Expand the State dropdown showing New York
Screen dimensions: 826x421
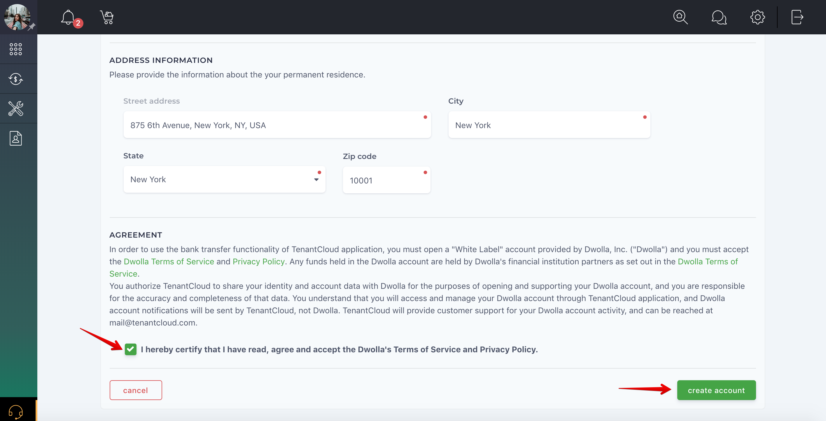[224, 179]
